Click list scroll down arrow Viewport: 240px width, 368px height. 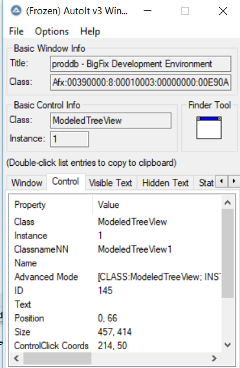[228, 345]
